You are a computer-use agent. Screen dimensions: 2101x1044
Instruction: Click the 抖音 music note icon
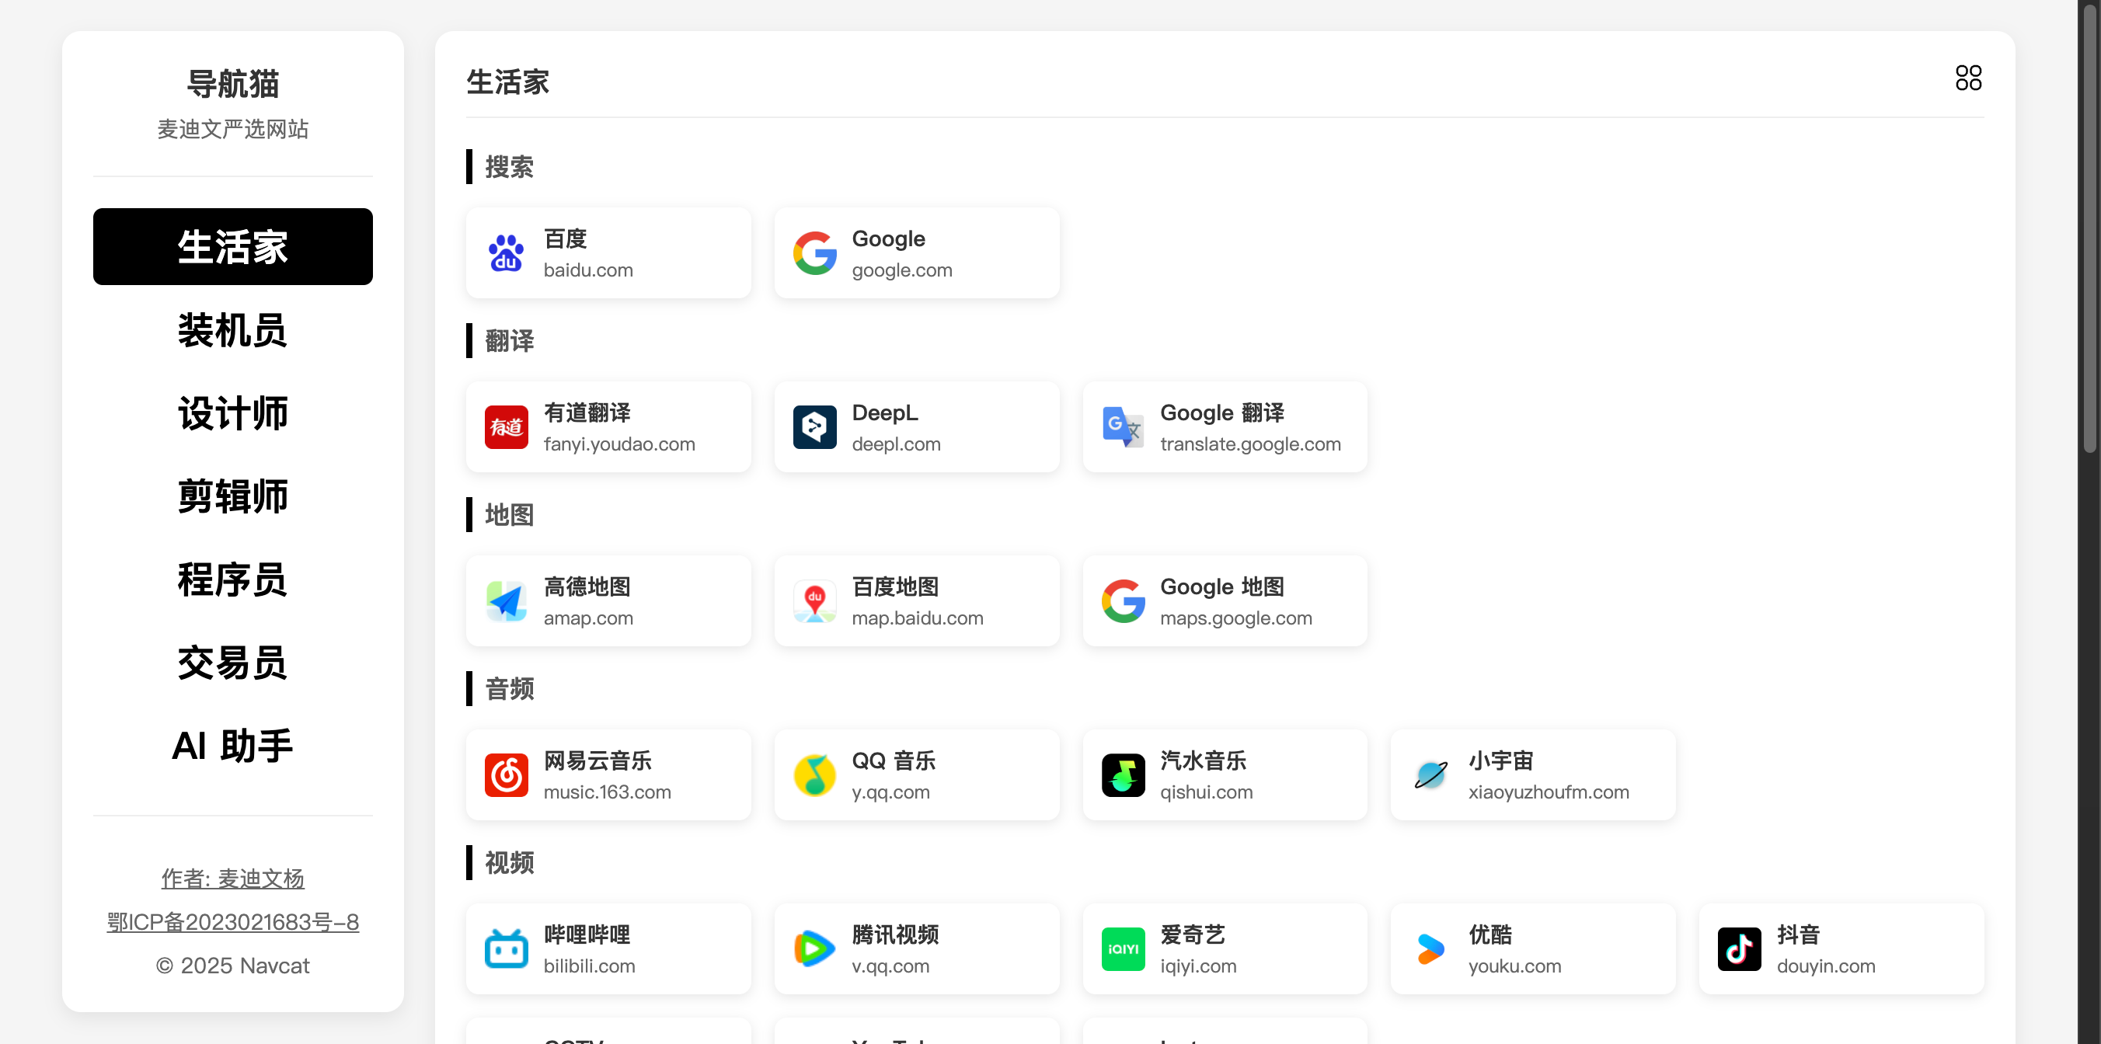1739,948
